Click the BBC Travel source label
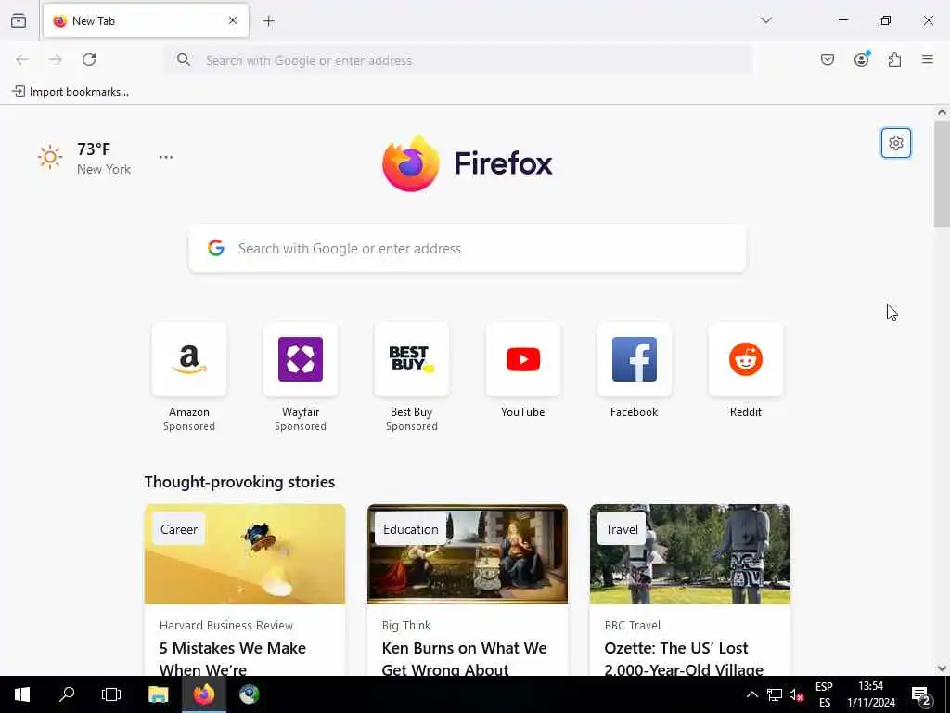The width and height of the screenshot is (950, 713). click(x=632, y=625)
